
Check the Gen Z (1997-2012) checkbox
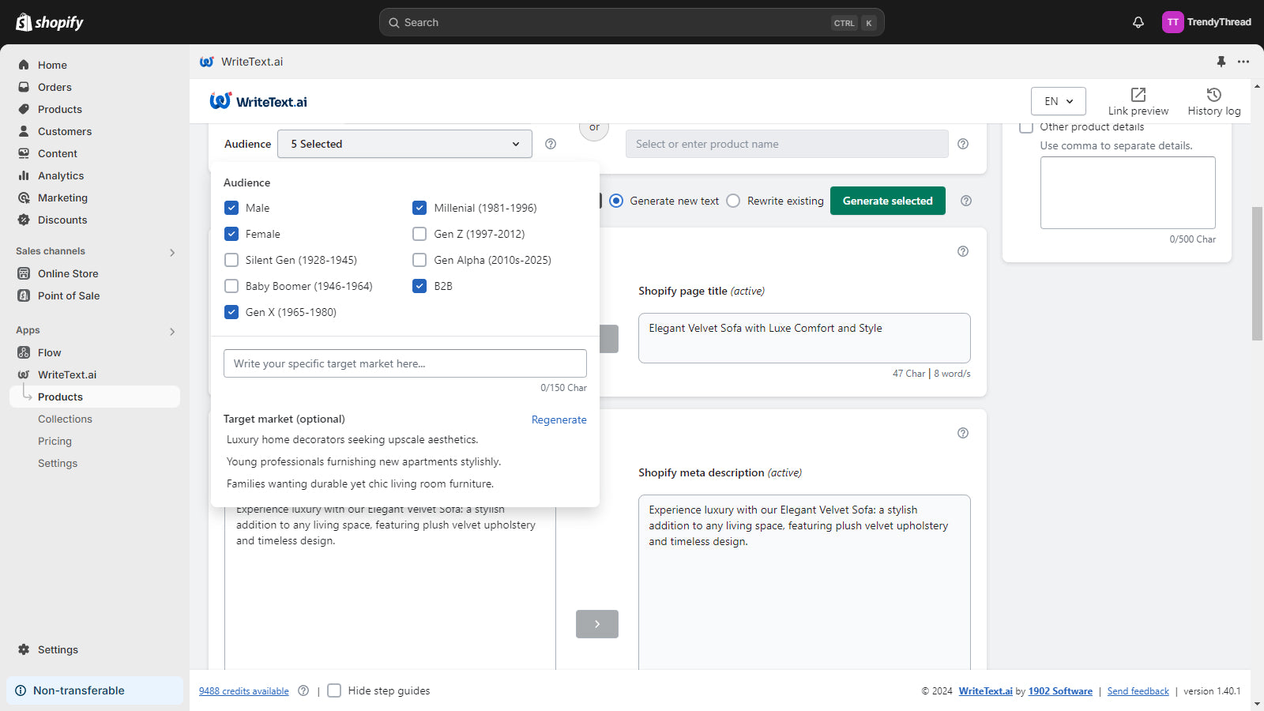(419, 234)
